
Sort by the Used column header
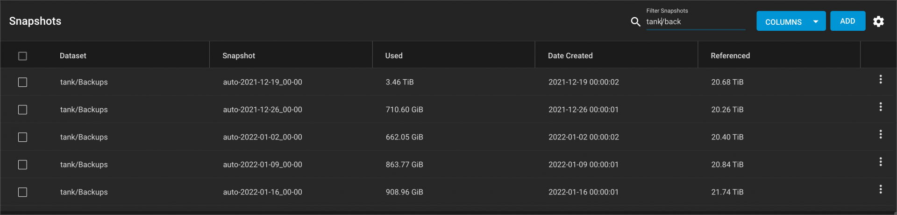click(x=393, y=56)
